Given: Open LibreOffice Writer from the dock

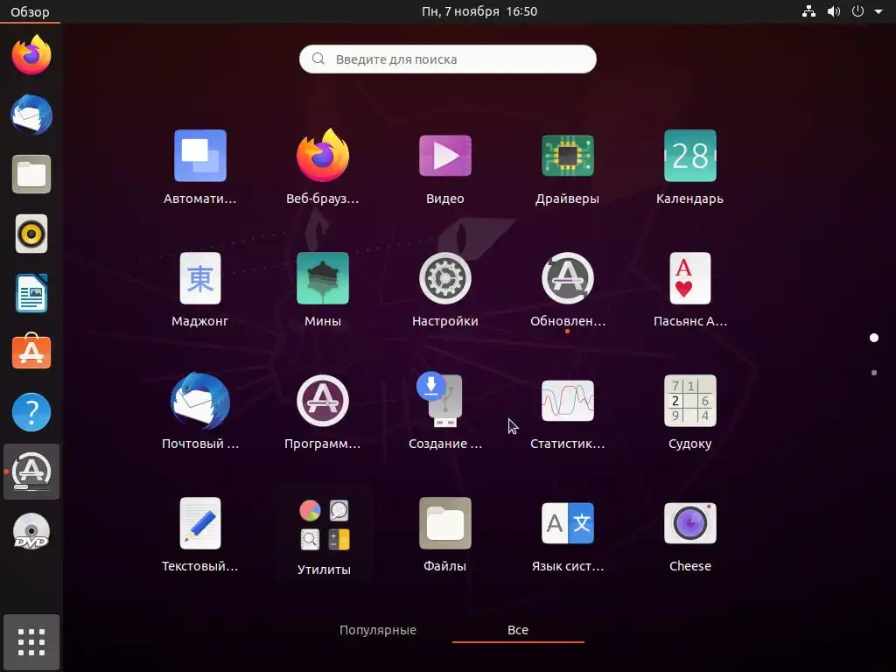Looking at the screenshot, I should 31,293.
